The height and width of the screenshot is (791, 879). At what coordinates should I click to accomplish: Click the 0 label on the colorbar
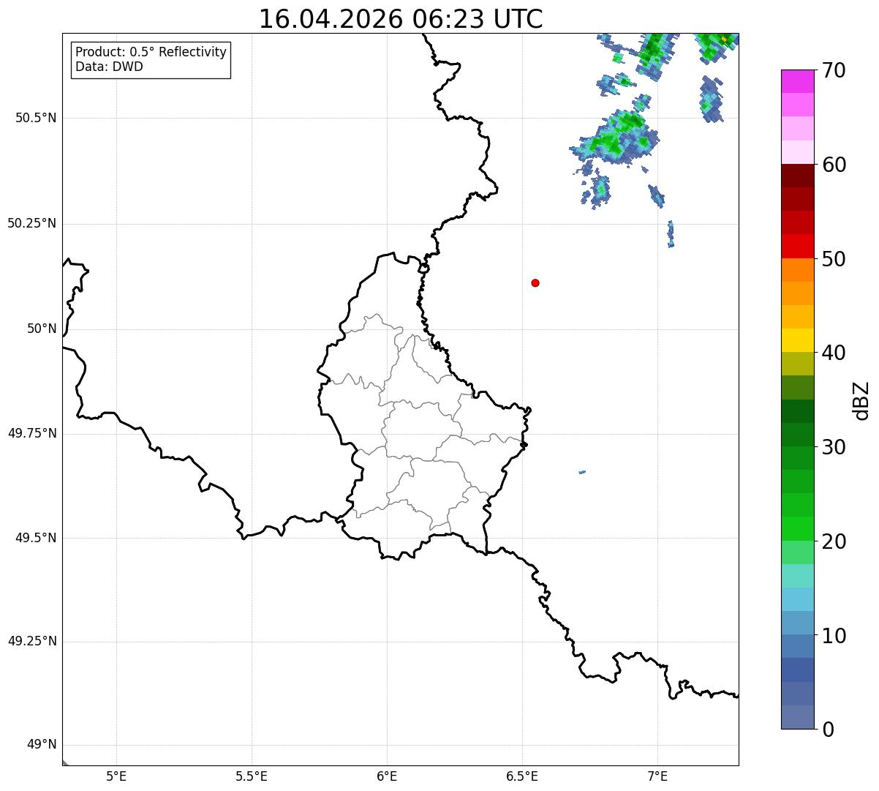click(x=828, y=729)
